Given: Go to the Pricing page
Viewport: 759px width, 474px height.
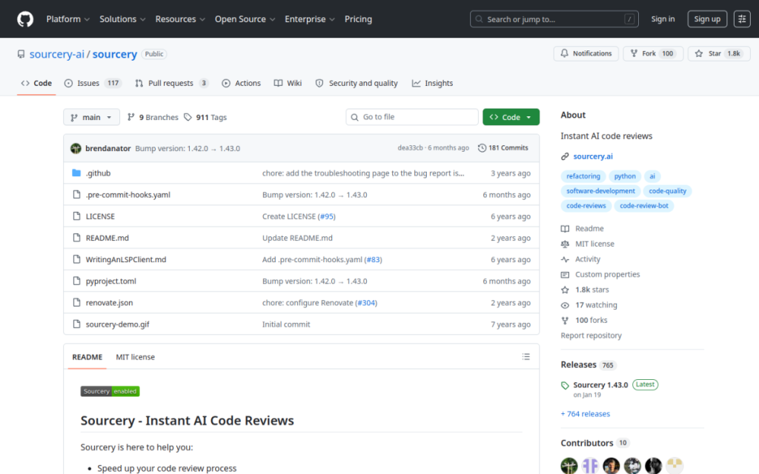Looking at the screenshot, I should coord(358,19).
